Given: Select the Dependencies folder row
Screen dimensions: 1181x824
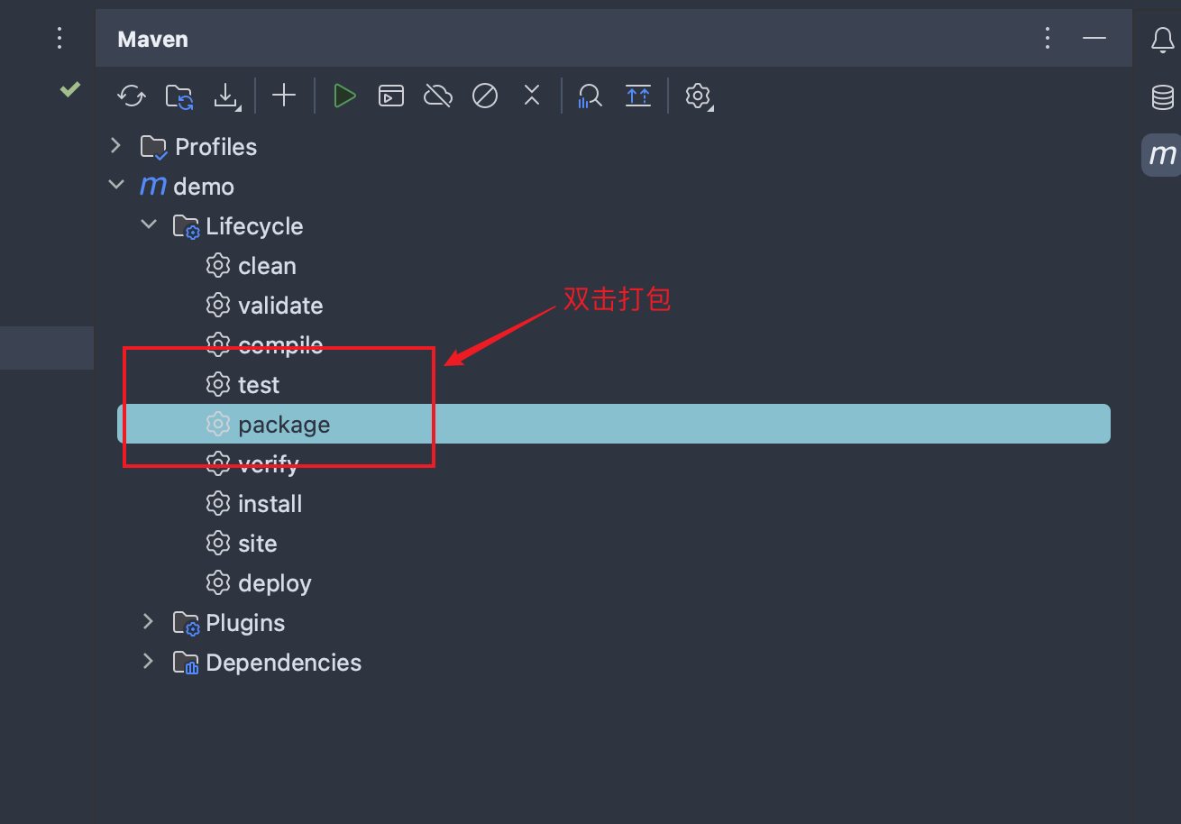Looking at the screenshot, I should coord(613,663).
